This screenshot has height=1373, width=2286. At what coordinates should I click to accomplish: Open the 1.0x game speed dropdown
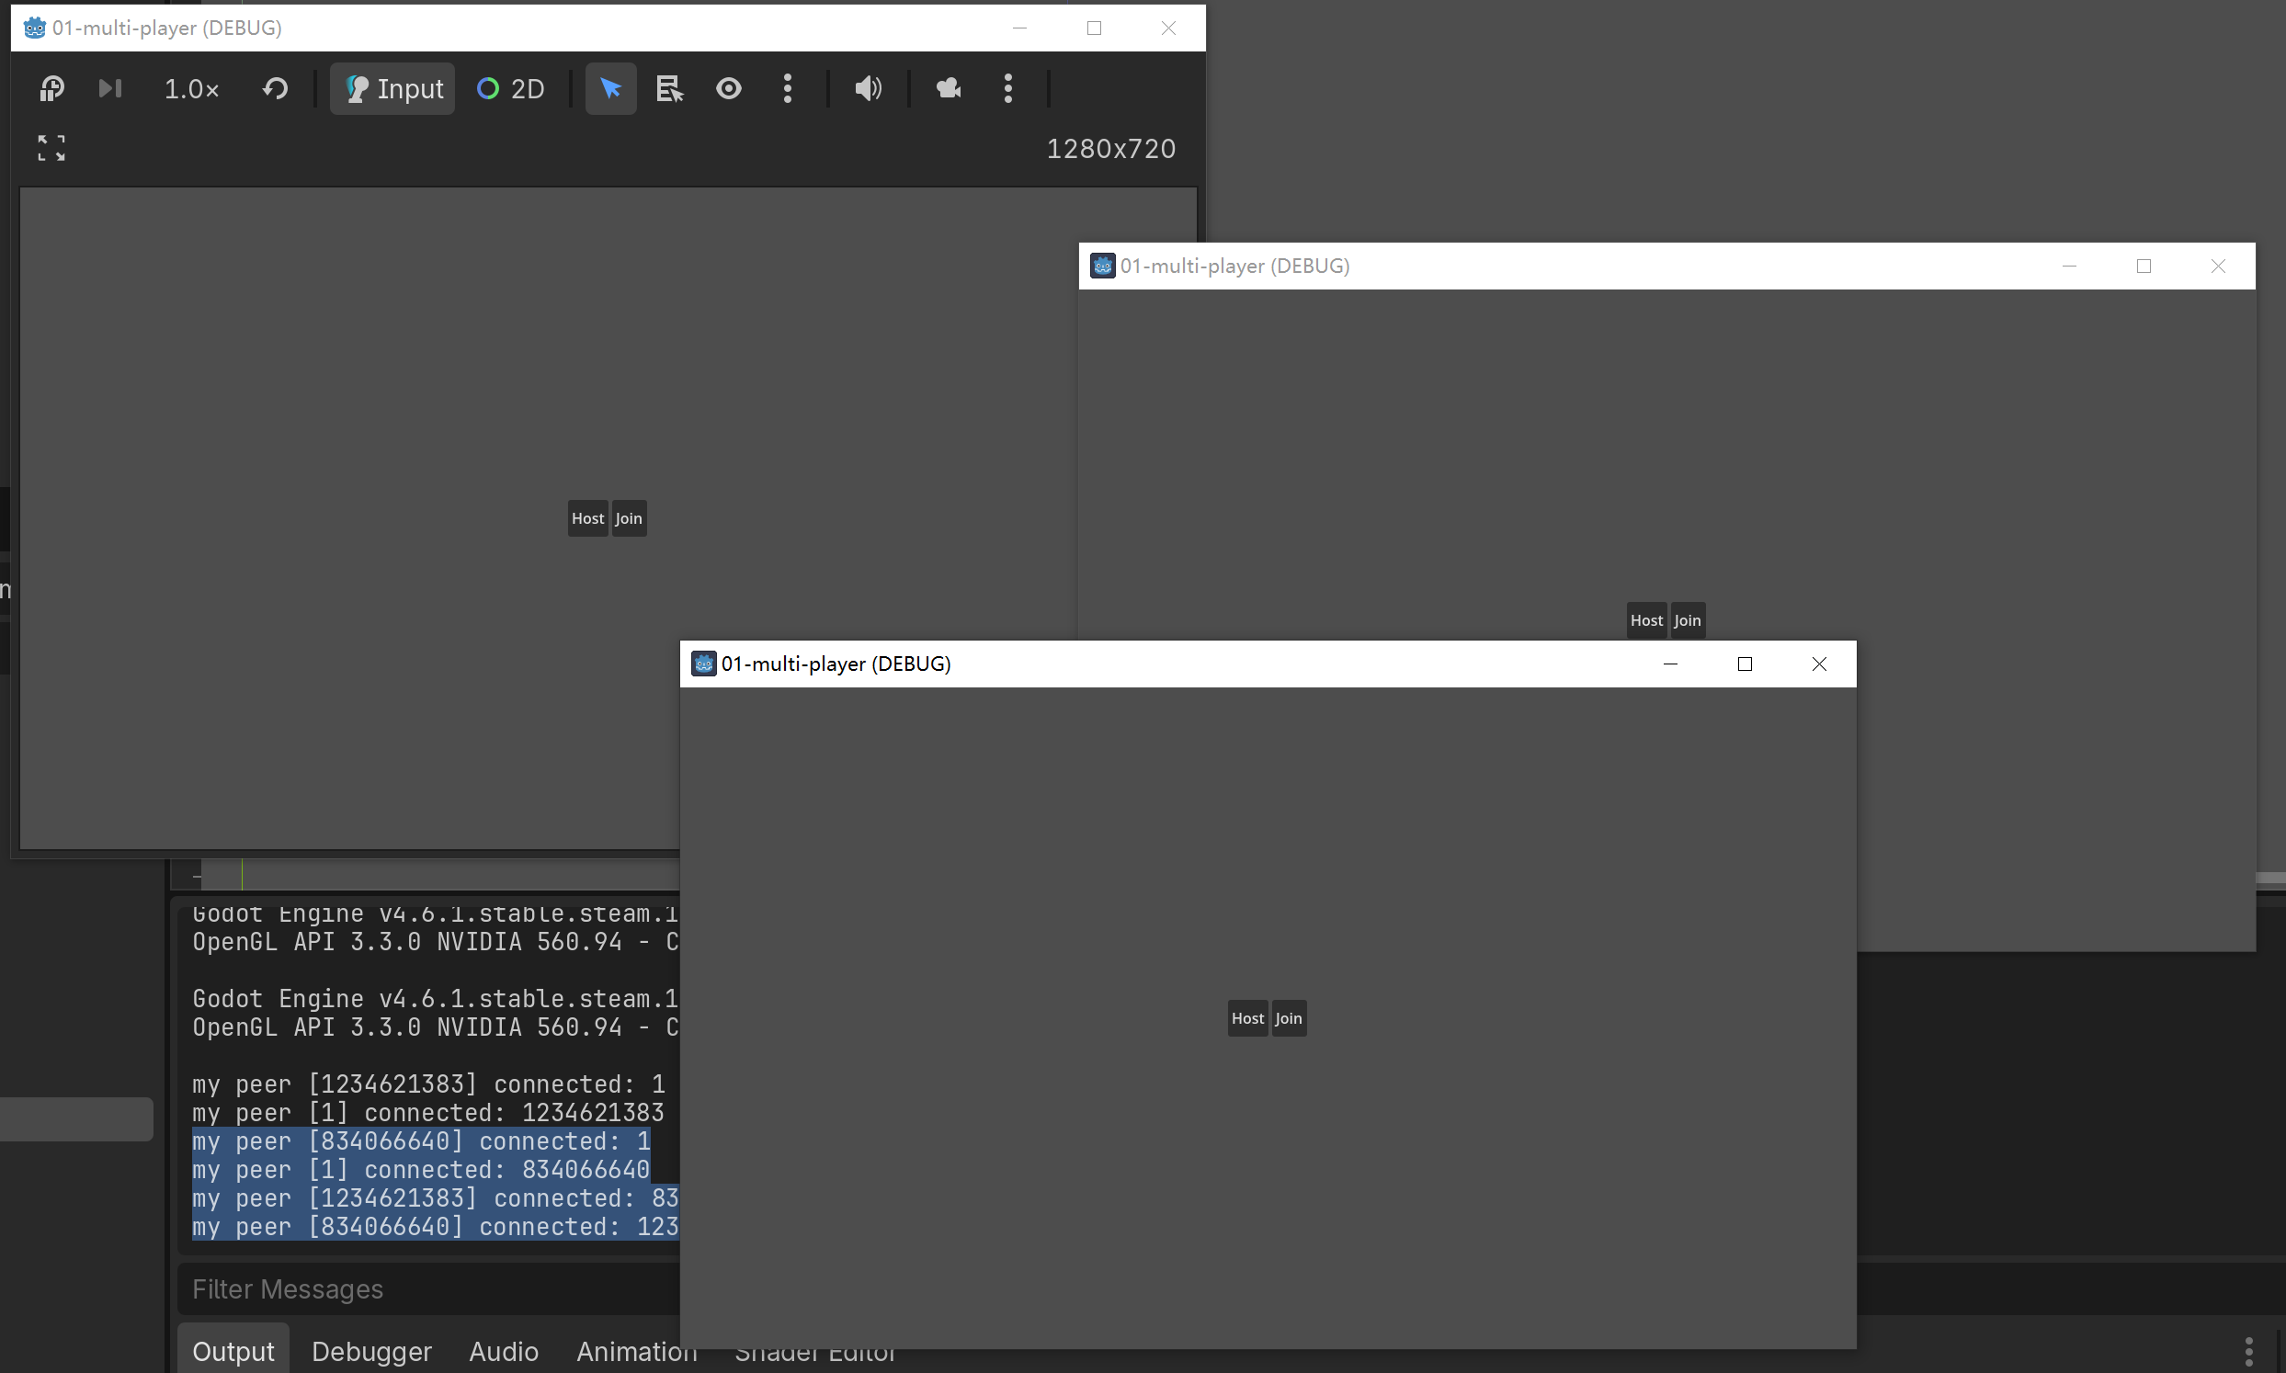pos(191,89)
